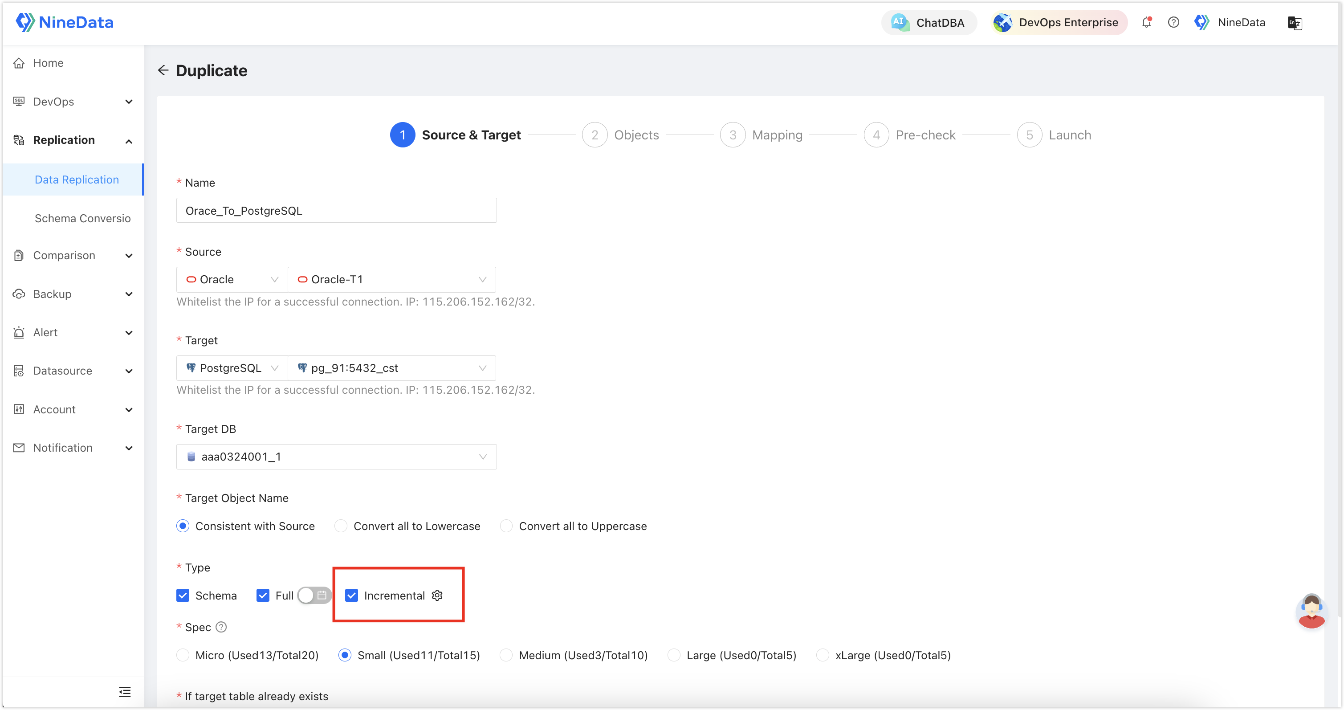The image size is (1344, 710).
Task: Click the Replication sidebar icon
Action: pyautogui.click(x=19, y=140)
